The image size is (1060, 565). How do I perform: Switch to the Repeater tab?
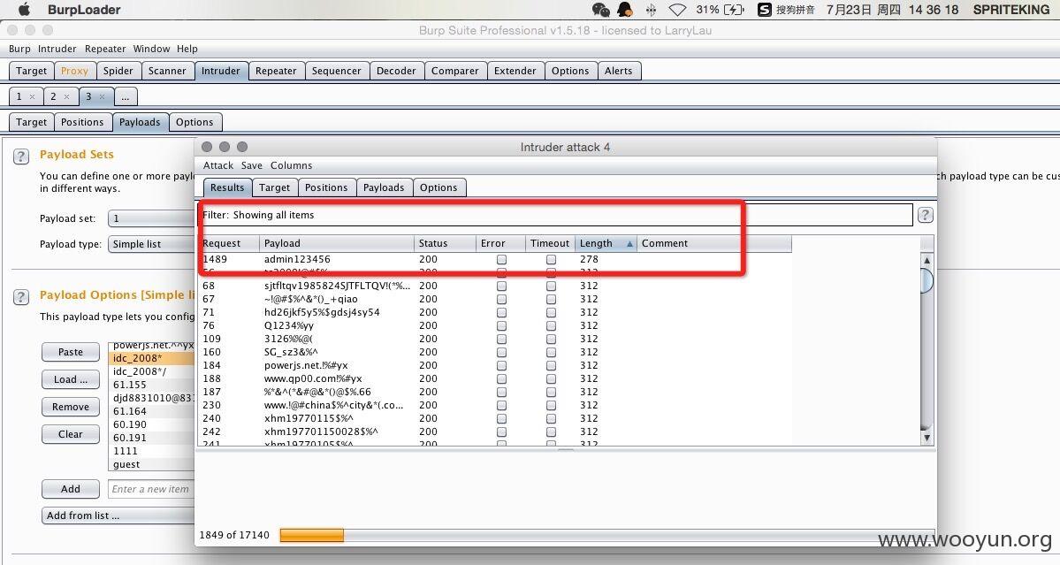pos(276,71)
